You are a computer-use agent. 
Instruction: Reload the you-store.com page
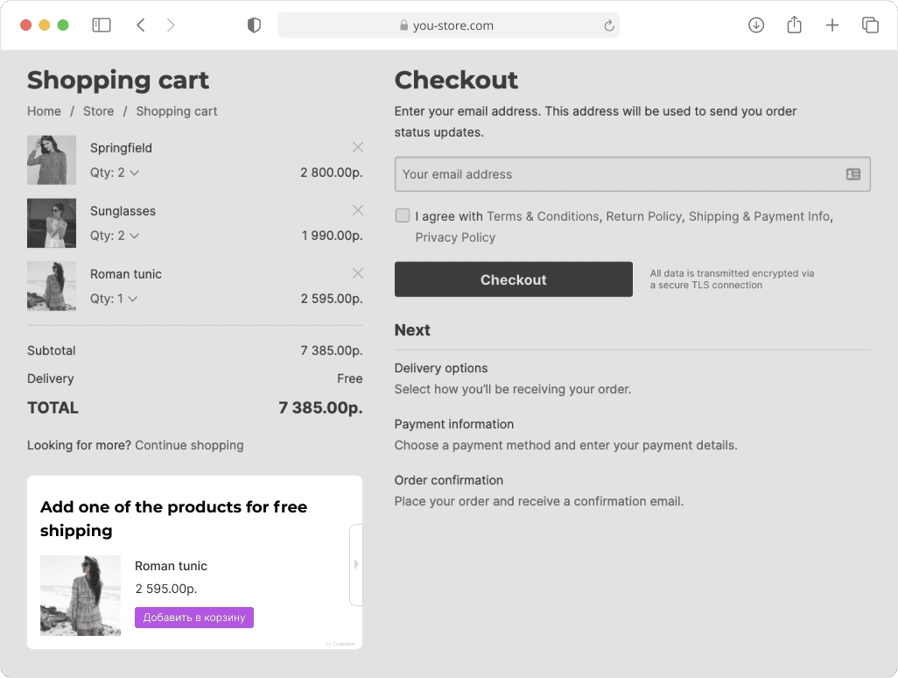tap(609, 25)
